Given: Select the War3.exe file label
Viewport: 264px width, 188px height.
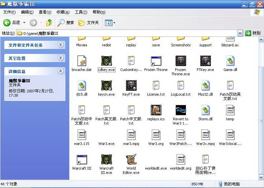Looking at the screenshot, I should pyautogui.click(x=106, y=144).
